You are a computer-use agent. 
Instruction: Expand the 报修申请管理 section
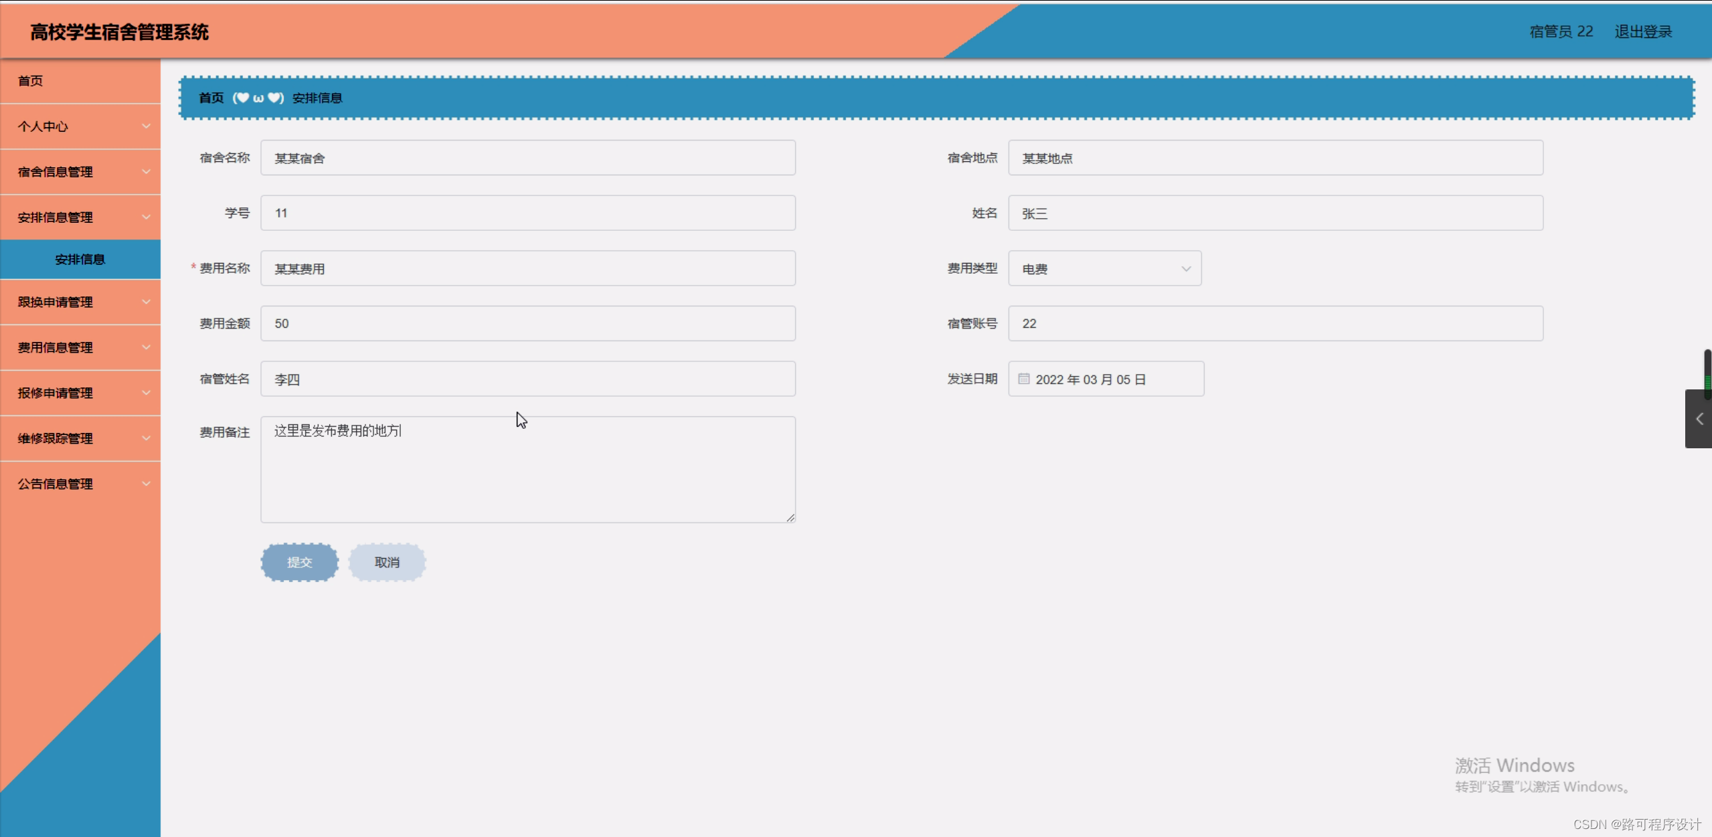pyautogui.click(x=80, y=393)
